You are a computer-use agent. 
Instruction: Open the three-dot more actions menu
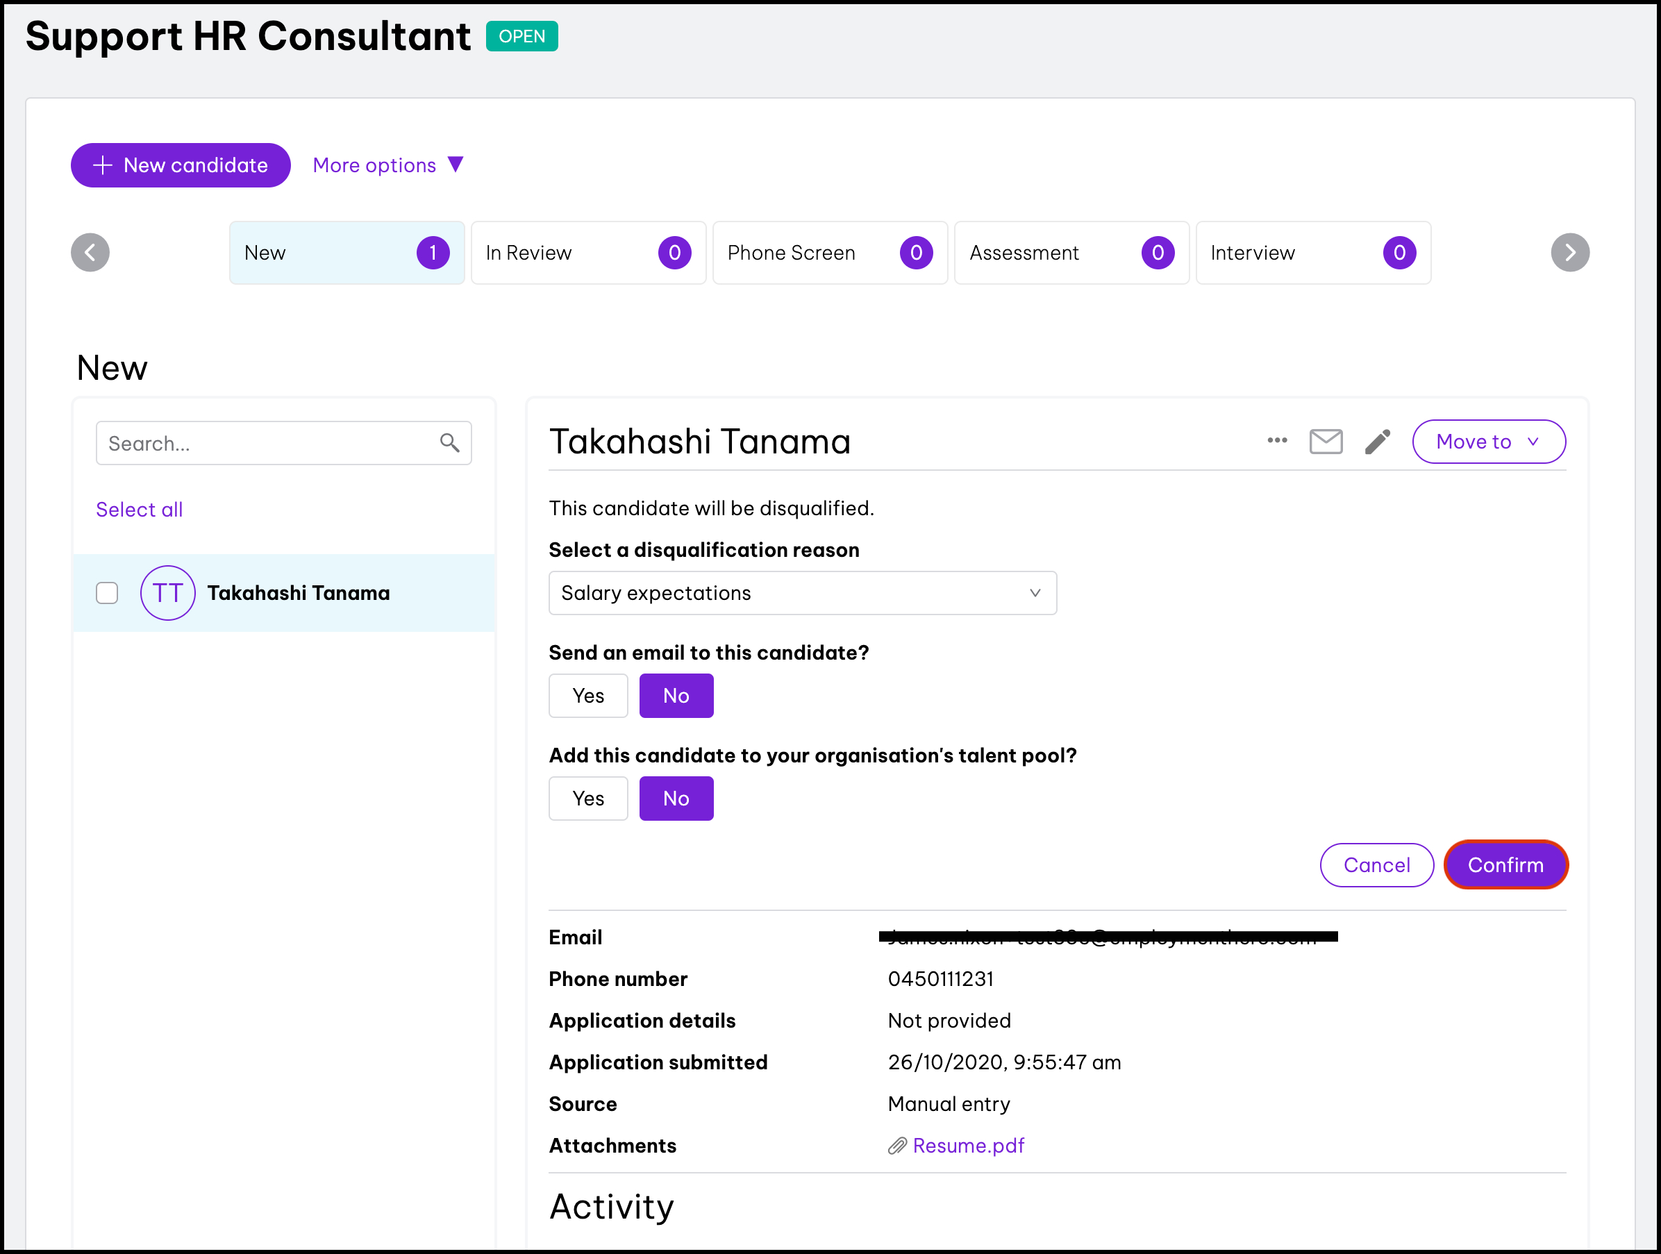click(1276, 441)
